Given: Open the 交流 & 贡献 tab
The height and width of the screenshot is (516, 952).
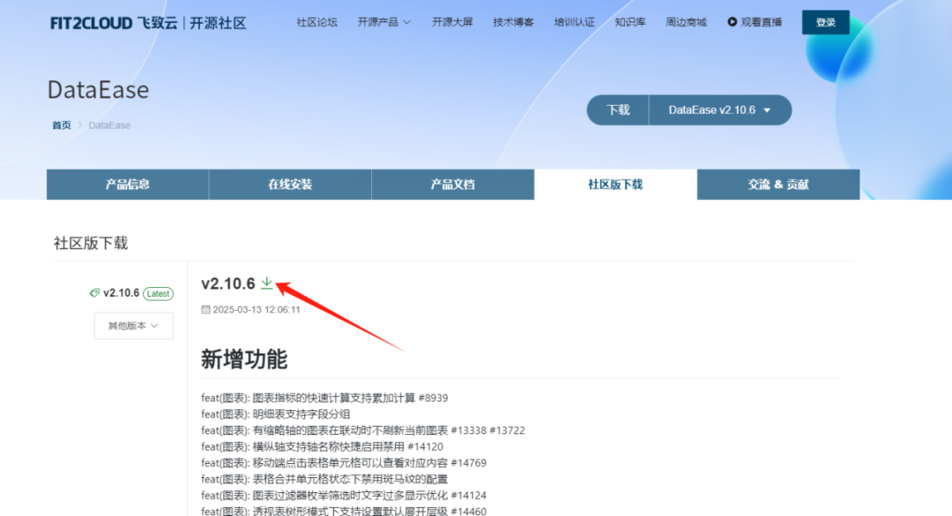Looking at the screenshot, I should coord(778,184).
